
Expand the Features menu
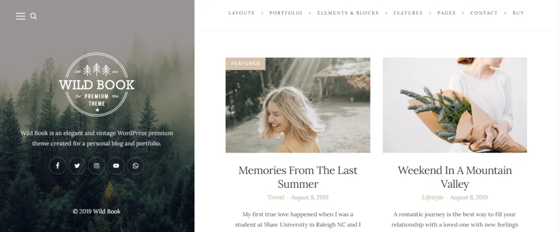pyautogui.click(x=408, y=13)
